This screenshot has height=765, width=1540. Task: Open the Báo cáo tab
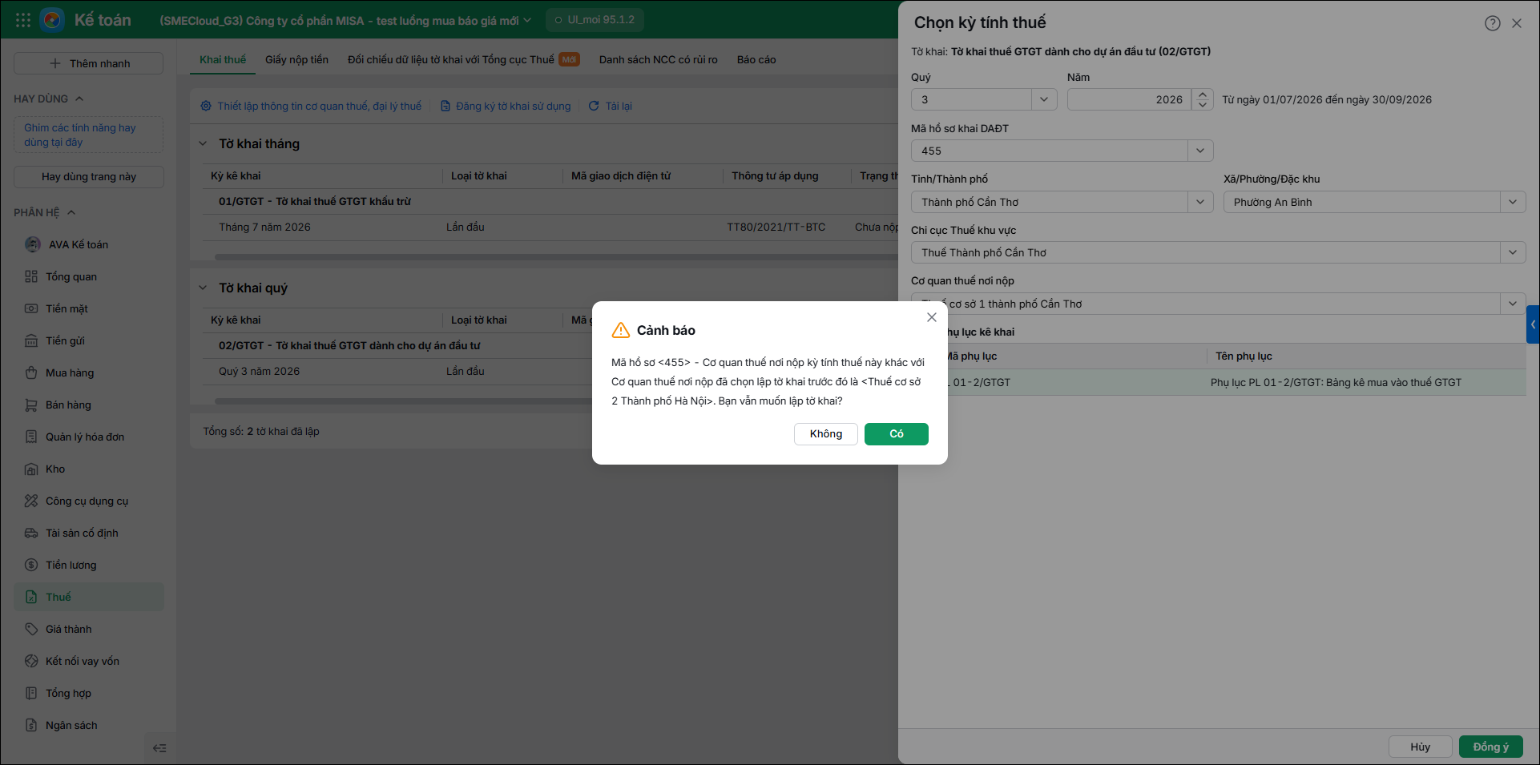[756, 59]
